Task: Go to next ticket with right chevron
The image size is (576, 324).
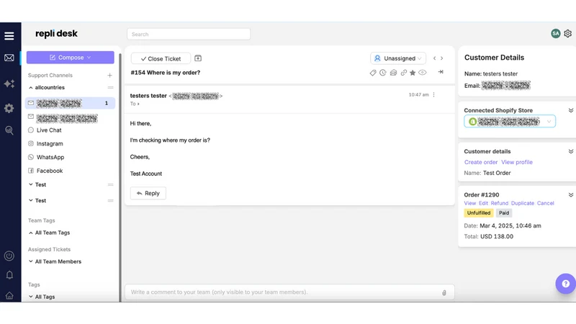Action: [x=442, y=58]
